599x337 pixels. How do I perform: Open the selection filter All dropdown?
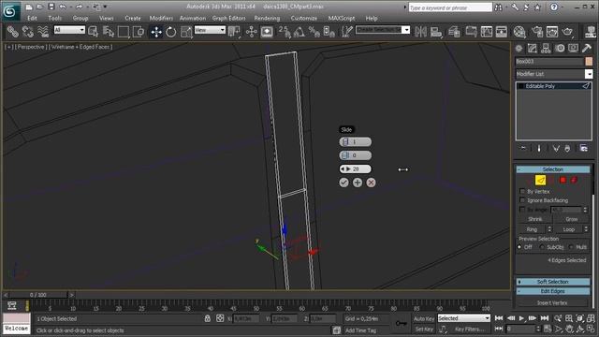click(69, 30)
